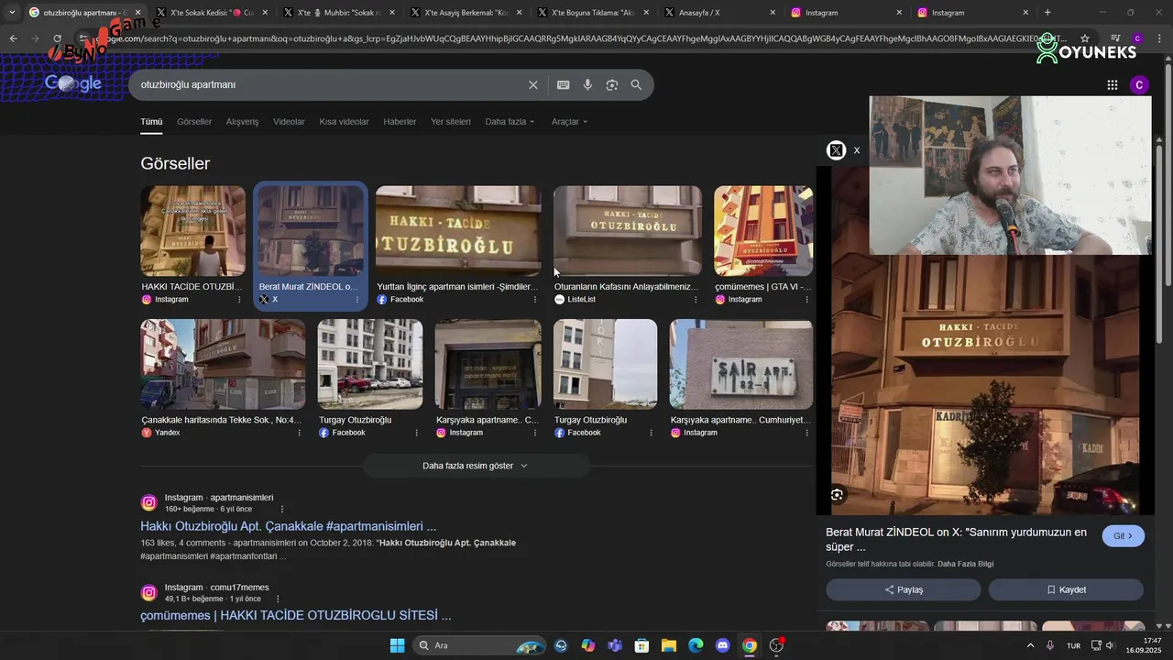Click the Paylaş share button

tap(904, 589)
